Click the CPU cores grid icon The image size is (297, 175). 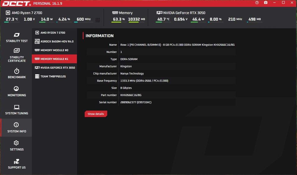97,20
